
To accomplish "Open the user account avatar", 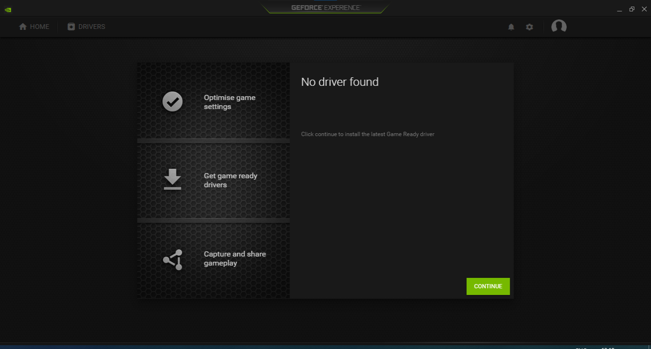I will click(x=559, y=27).
